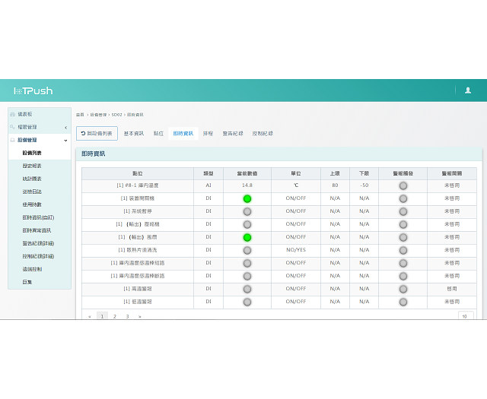Click green status light for 裝置開關機

[x=247, y=198]
